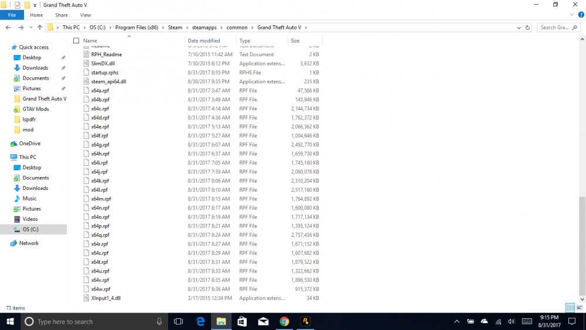The height and width of the screenshot is (330, 586).
Task: Open pinned Downloads under Quick access
Action: point(35,67)
